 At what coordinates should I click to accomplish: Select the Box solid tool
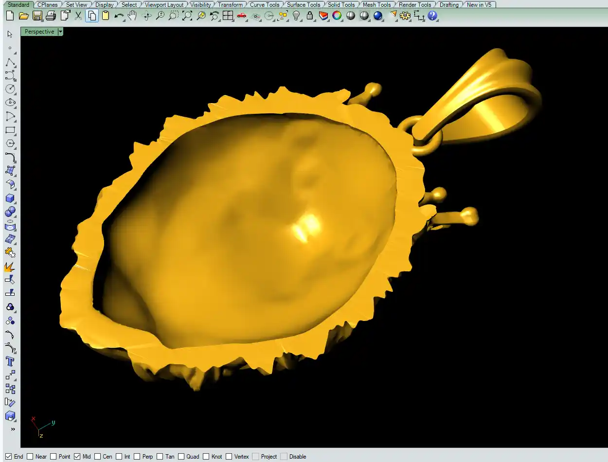[10, 198]
